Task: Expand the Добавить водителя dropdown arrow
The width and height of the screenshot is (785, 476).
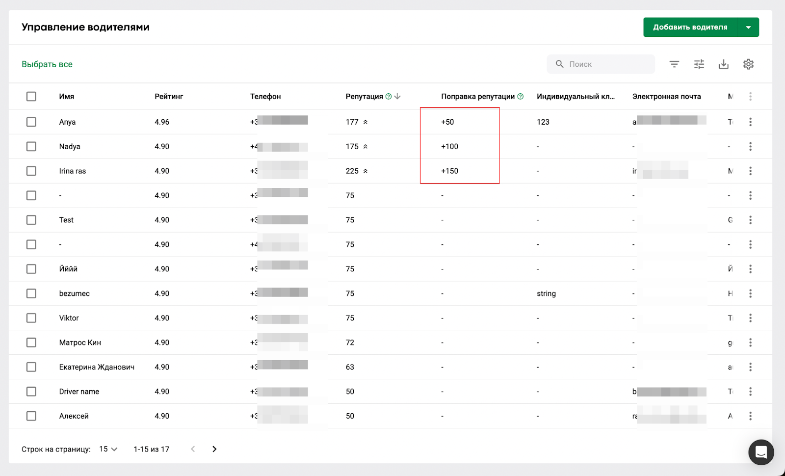Action: [x=748, y=27]
